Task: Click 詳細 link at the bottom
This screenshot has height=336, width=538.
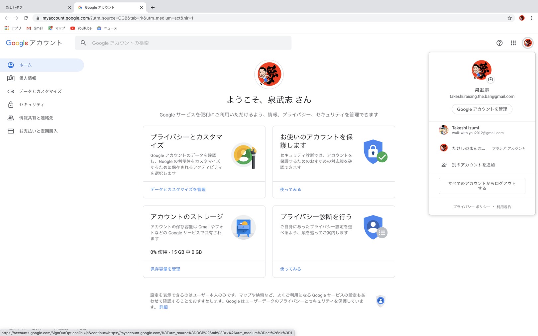Action: (163, 307)
